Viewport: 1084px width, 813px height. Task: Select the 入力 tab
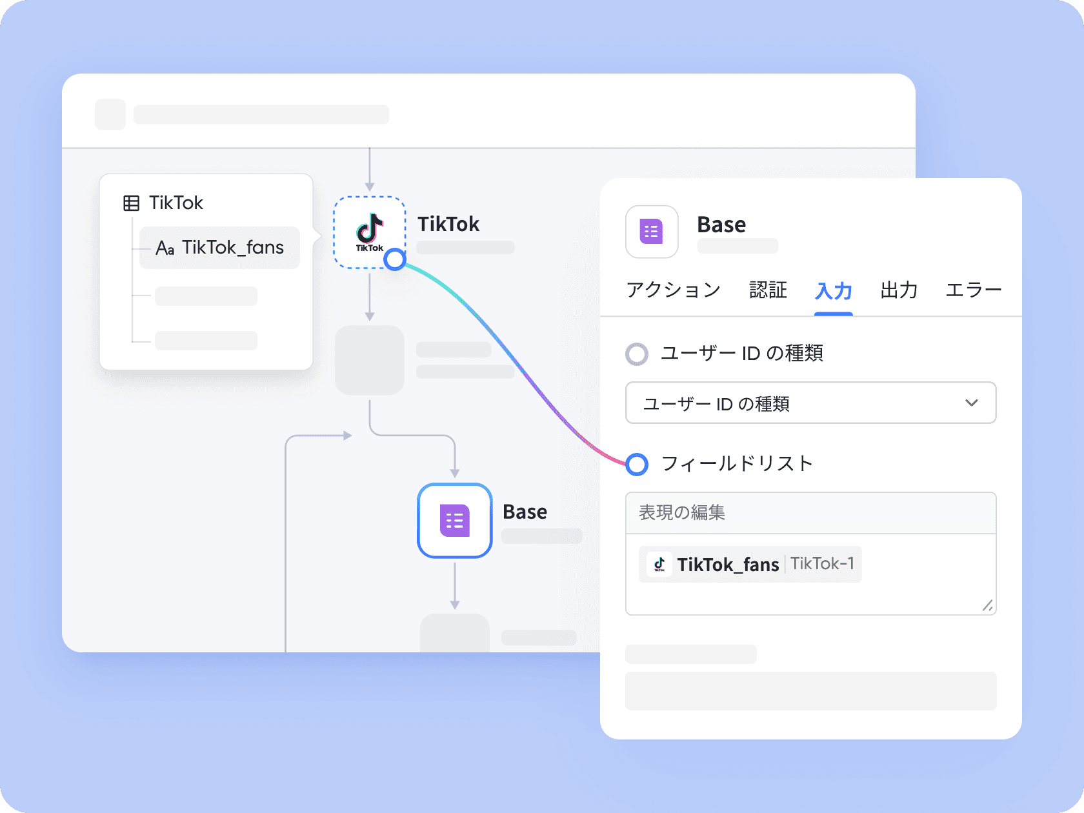(833, 291)
